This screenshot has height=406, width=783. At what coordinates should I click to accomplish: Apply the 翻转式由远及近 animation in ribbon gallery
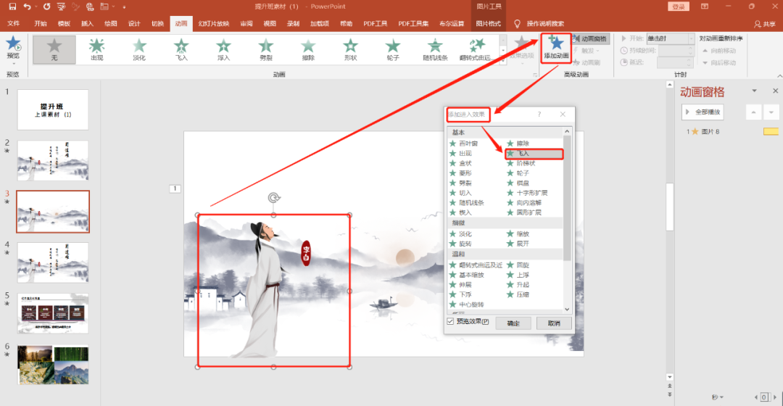tap(477, 49)
